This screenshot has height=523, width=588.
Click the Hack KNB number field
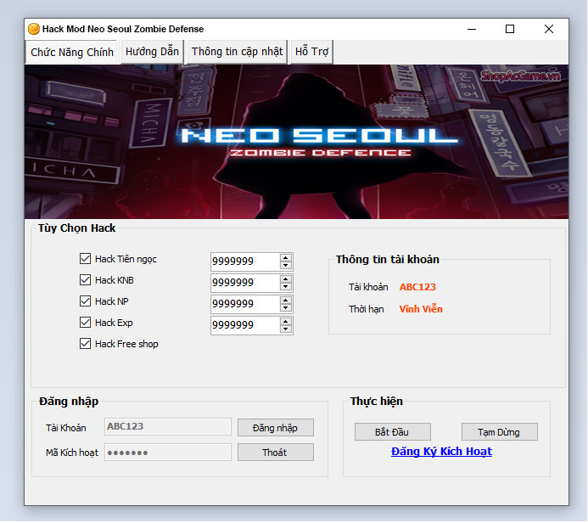click(245, 283)
